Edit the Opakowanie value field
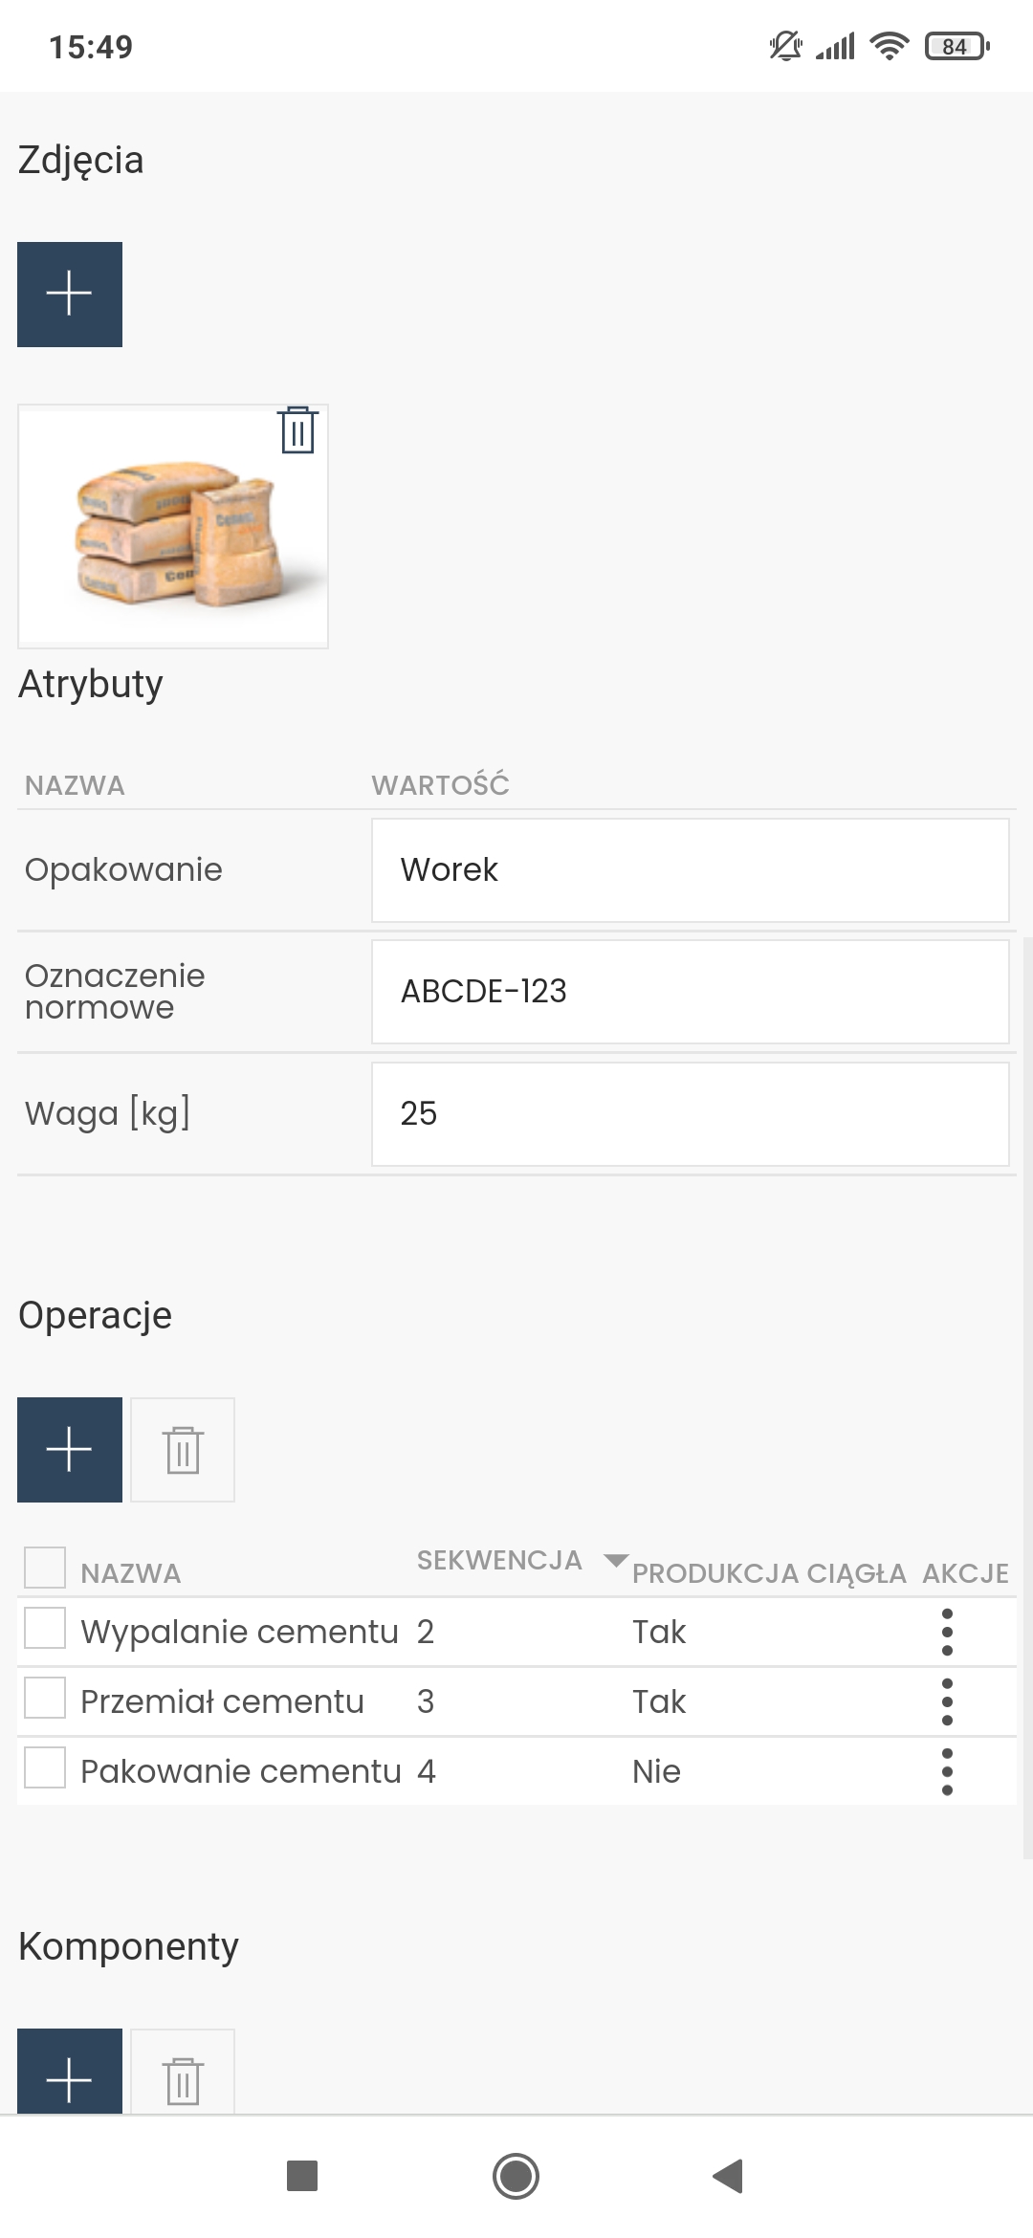1033x2238 pixels. click(690, 870)
